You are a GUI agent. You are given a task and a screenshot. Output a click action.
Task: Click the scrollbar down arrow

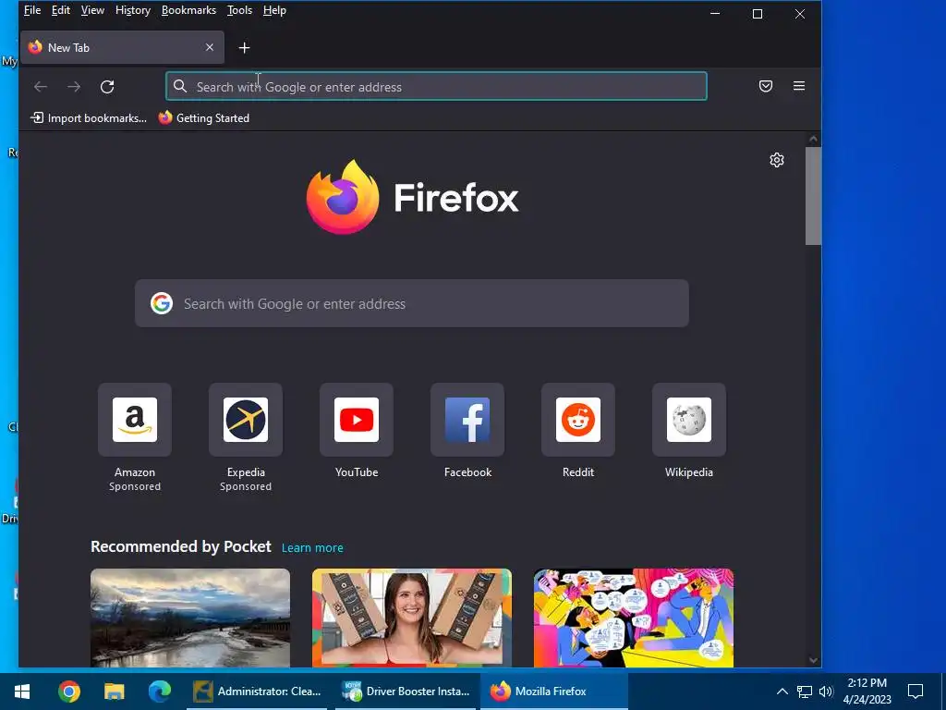813,660
